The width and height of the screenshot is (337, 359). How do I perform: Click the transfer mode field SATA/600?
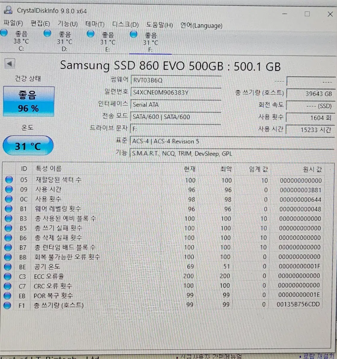[x=176, y=117]
